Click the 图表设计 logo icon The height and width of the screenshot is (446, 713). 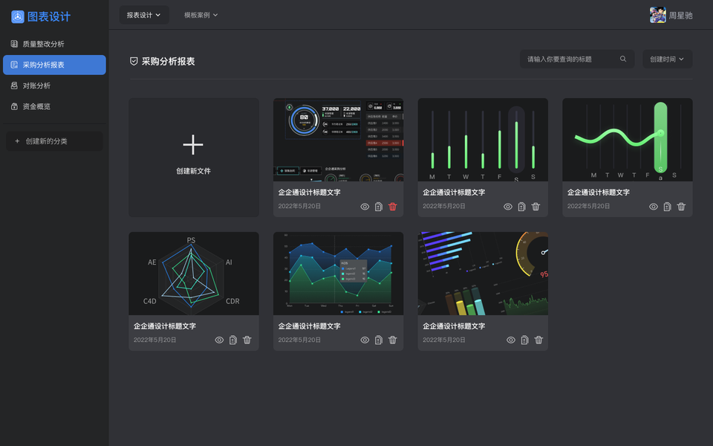point(17,17)
